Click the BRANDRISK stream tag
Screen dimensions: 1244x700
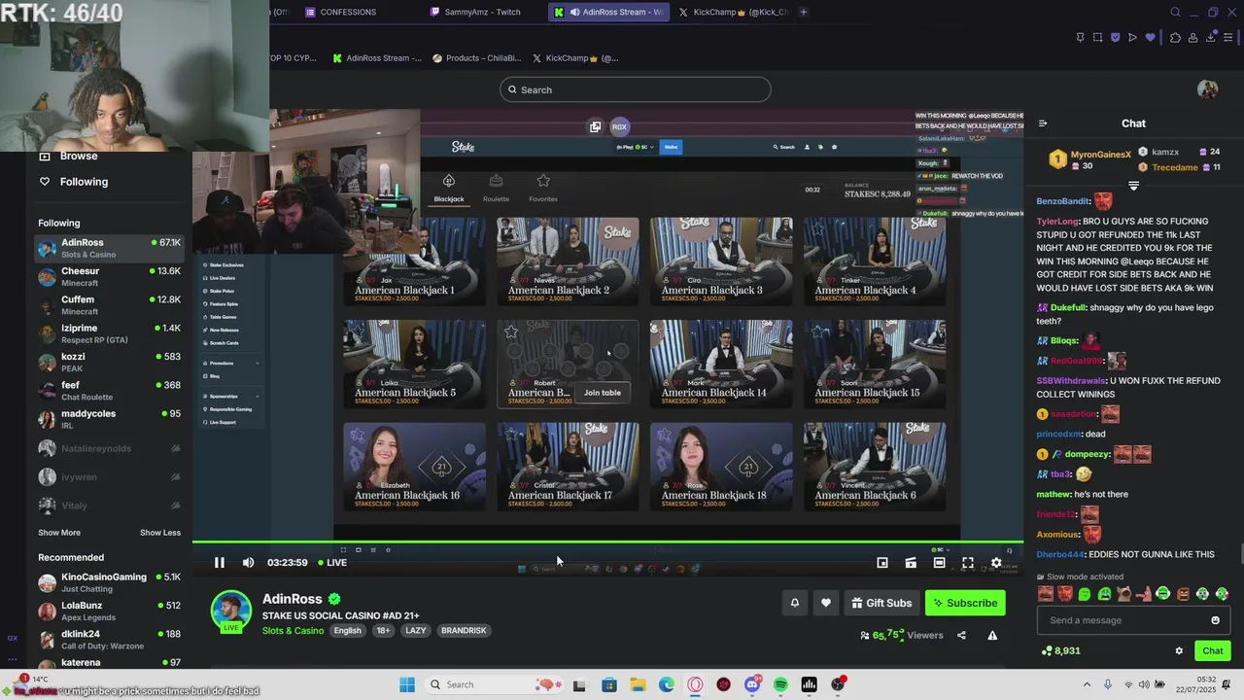point(464,631)
